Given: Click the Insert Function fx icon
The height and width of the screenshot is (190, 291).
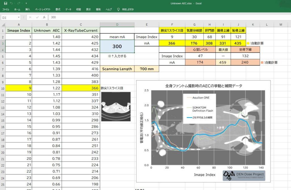Looking at the screenshot, I should [x=44, y=17].
